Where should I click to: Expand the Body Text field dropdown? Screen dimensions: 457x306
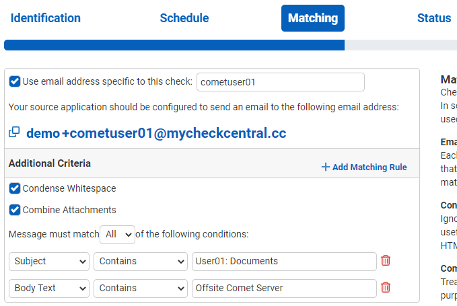(x=49, y=288)
